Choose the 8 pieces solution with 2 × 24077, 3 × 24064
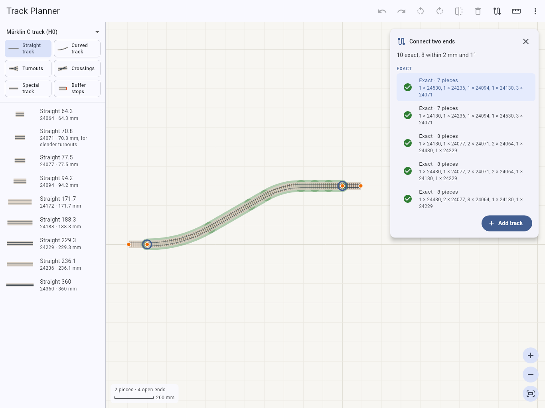The image size is (545, 408). [466, 199]
